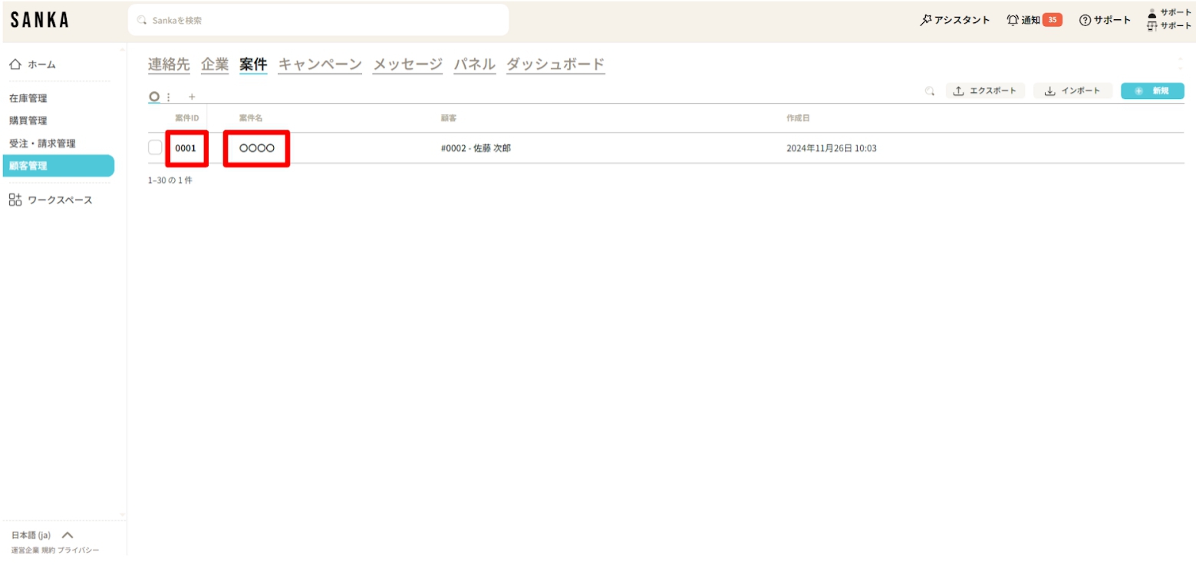The height and width of the screenshot is (568, 1196).
Task: Click the 案件ID column header
Action: point(187,118)
